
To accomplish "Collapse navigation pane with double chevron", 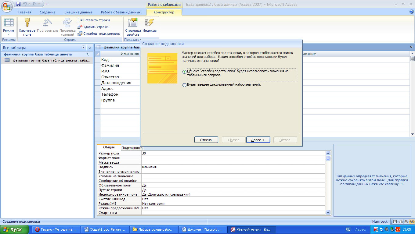I will 90,48.
